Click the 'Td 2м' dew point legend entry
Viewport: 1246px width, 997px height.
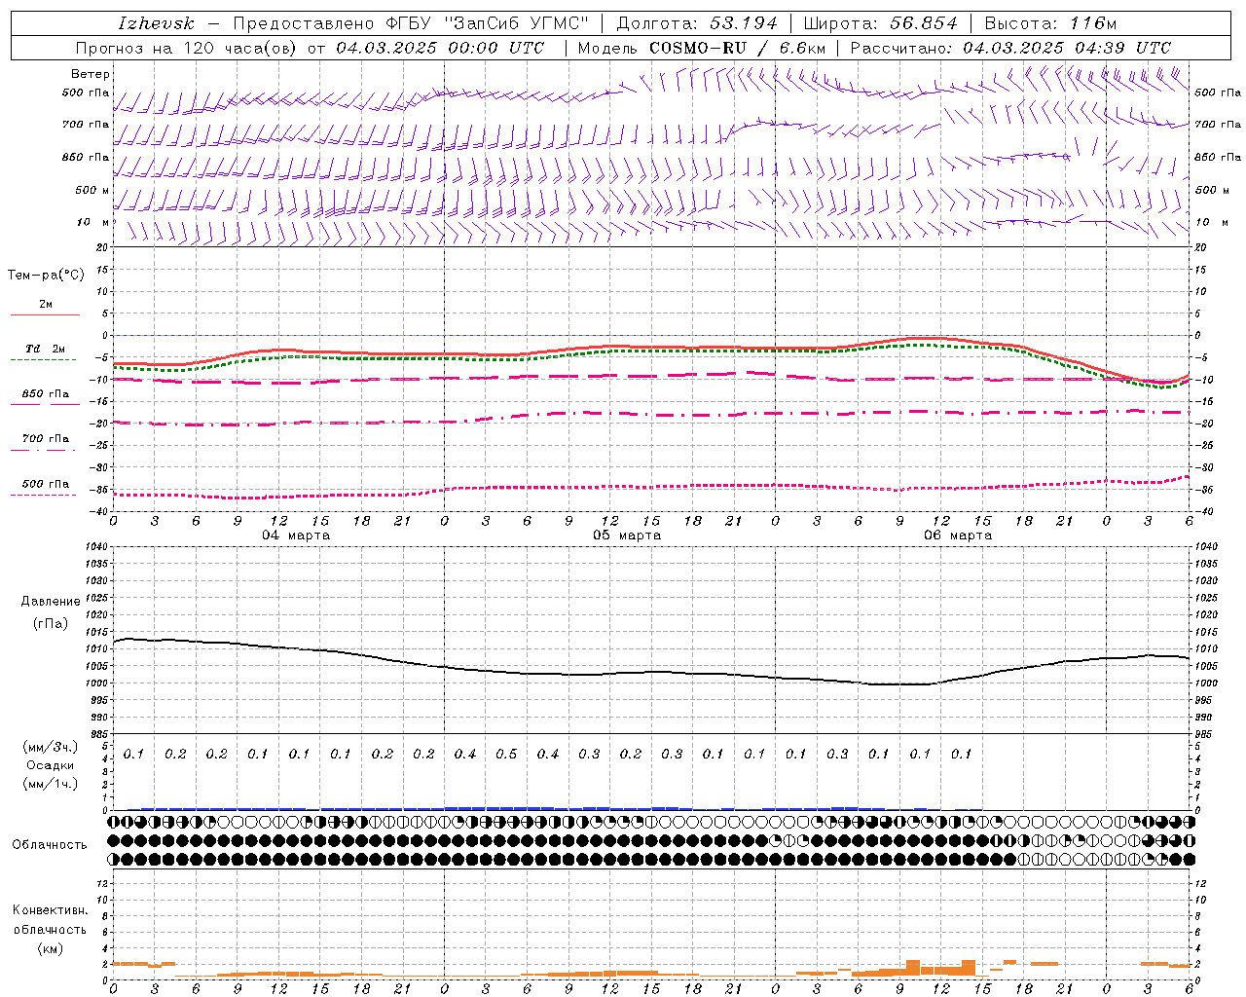click(x=45, y=349)
